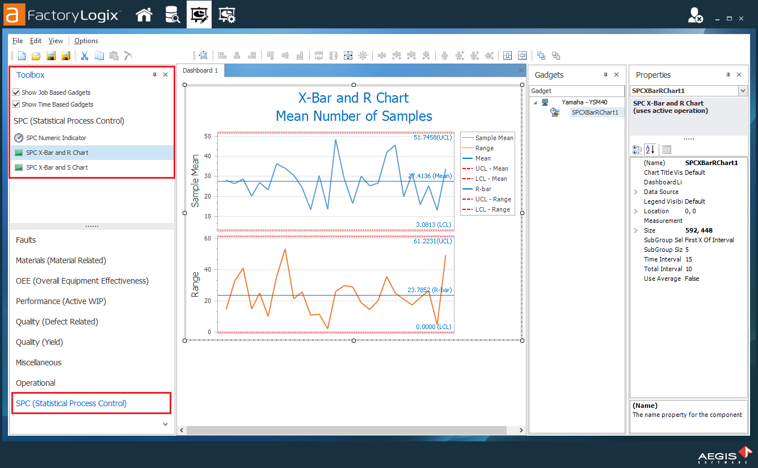758x468 pixels.
Task: Click the user account icon in the title bar
Action: click(x=695, y=15)
